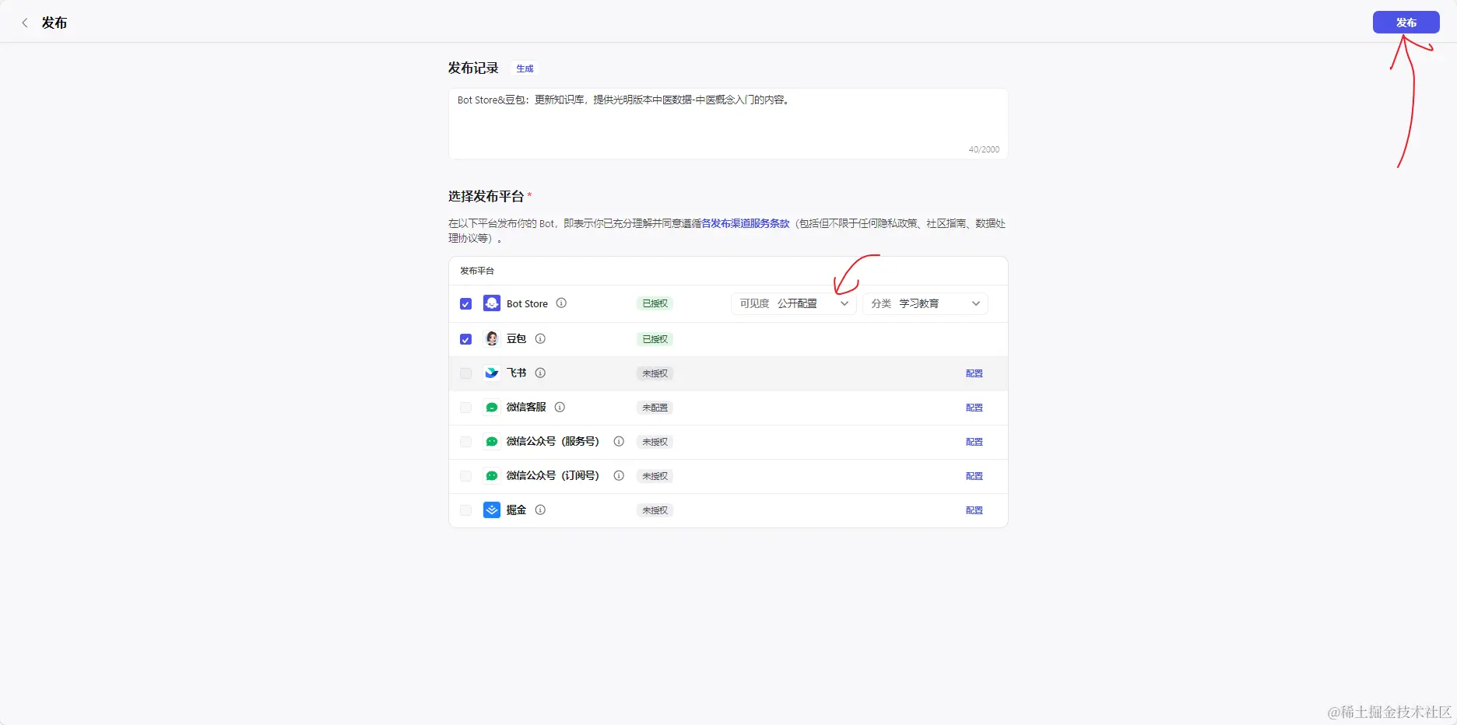
Task: Toggle the 掘金 checkbox
Action: coord(465,510)
